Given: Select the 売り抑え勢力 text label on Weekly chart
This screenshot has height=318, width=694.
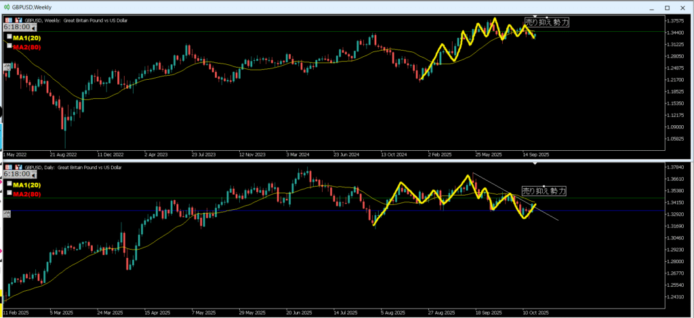Looking at the screenshot, I should pyautogui.click(x=546, y=22).
